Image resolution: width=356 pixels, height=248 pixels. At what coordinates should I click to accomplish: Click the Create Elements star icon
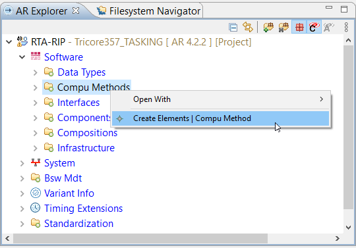(119, 118)
